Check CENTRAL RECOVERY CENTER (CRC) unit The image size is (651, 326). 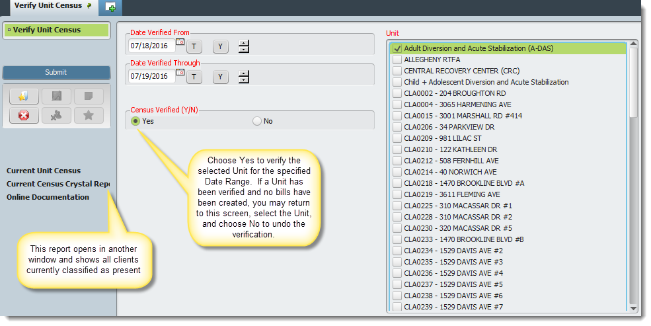coord(397,71)
